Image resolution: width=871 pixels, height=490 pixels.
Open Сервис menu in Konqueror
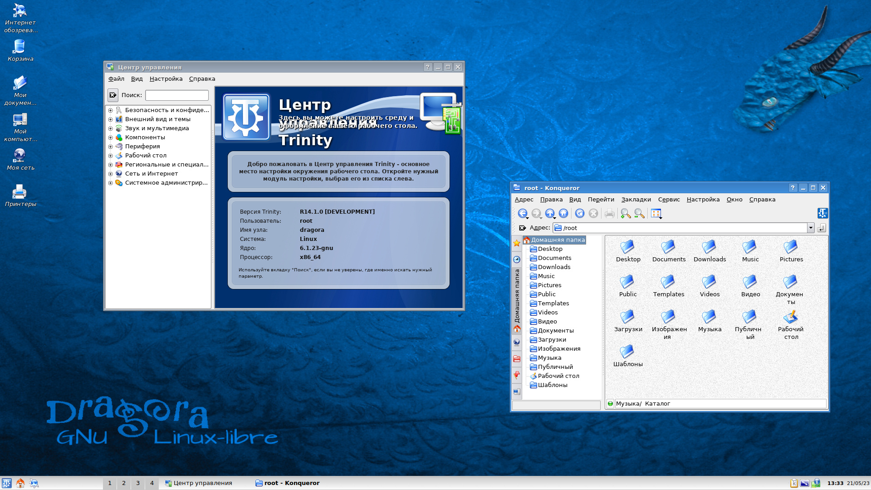(669, 200)
